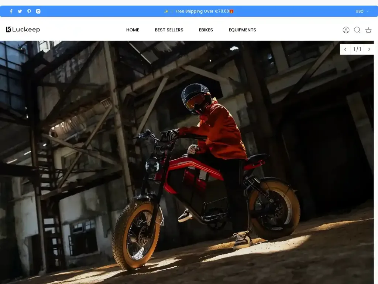Navigate to the EBIKES menu
This screenshot has width=378, height=284.
[x=206, y=30]
